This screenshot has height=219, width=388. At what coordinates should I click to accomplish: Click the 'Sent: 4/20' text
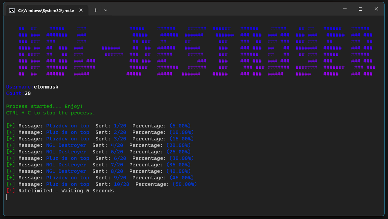tap(108, 145)
